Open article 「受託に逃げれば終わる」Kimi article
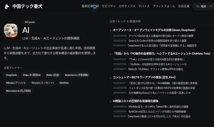 [x=163, y=83]
